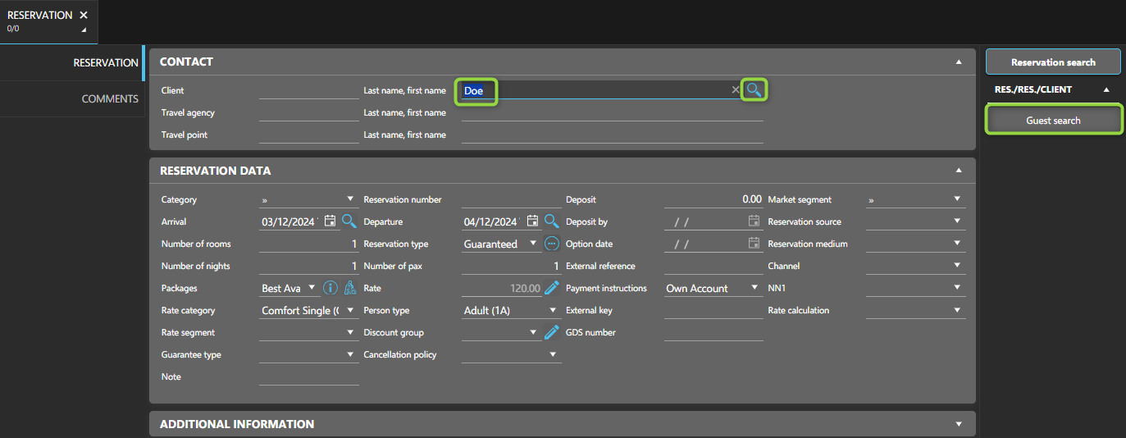
Task: Open the Deposit by calendar picker
Action: (754, 221)
